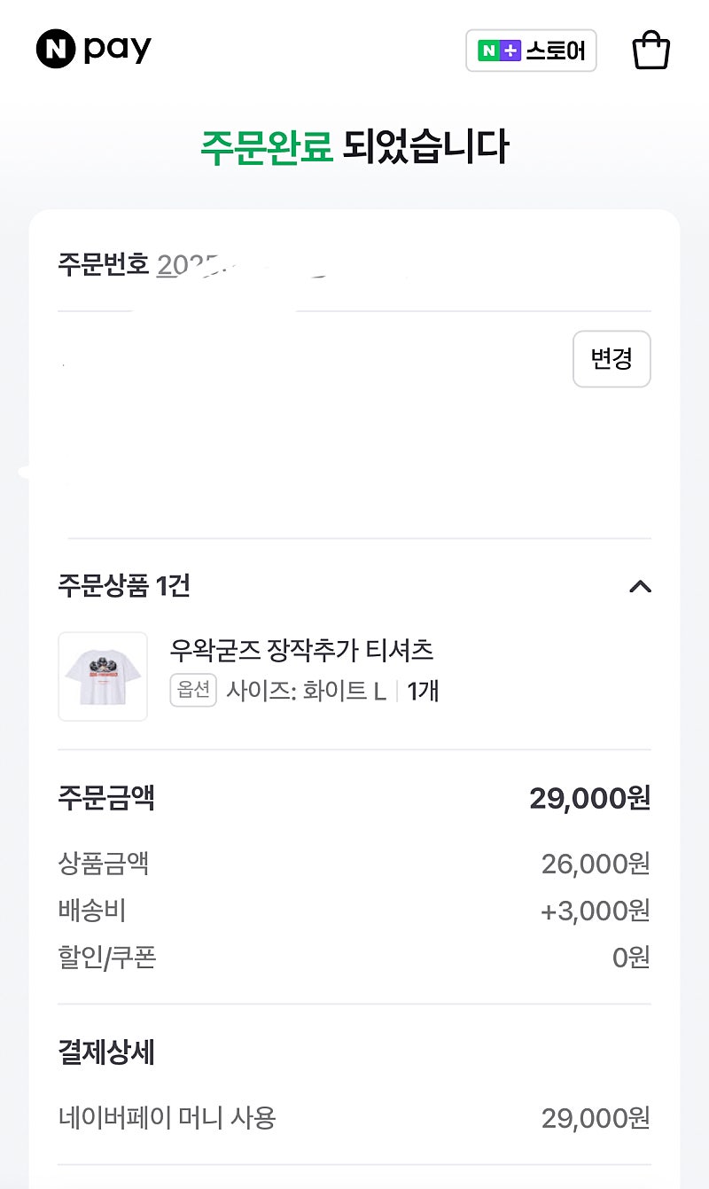Screen dimensions: 709x1189
Task: Click the 결제상세 section heading
Action: pos(106,1053)
